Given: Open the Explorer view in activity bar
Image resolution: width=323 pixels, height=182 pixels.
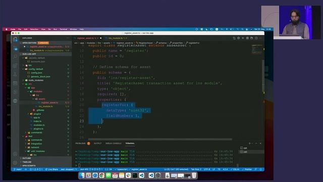Looking at the screenshot, I should [15, 39].
